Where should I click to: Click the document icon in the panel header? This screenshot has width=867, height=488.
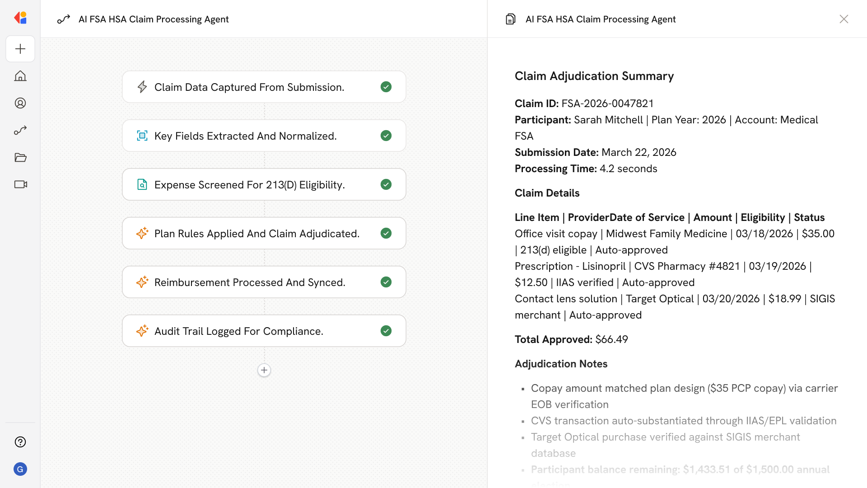[x=510, y=19]
